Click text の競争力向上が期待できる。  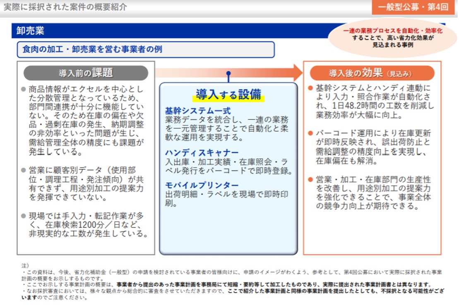coord(368,206)
